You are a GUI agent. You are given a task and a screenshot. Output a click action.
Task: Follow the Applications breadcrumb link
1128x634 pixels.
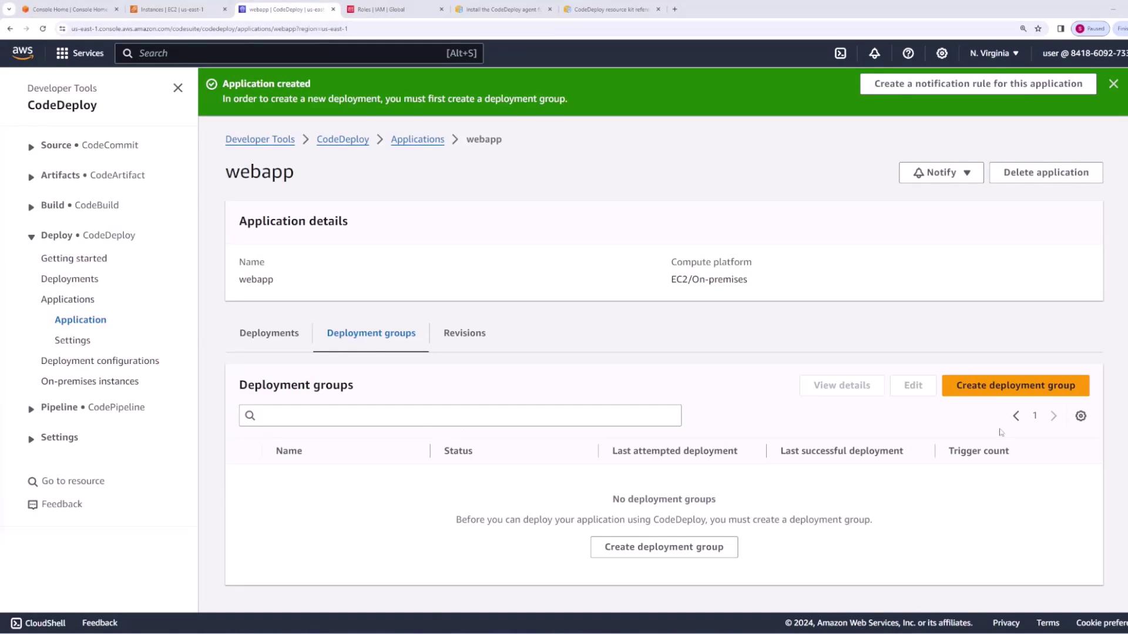coord(417,139)
